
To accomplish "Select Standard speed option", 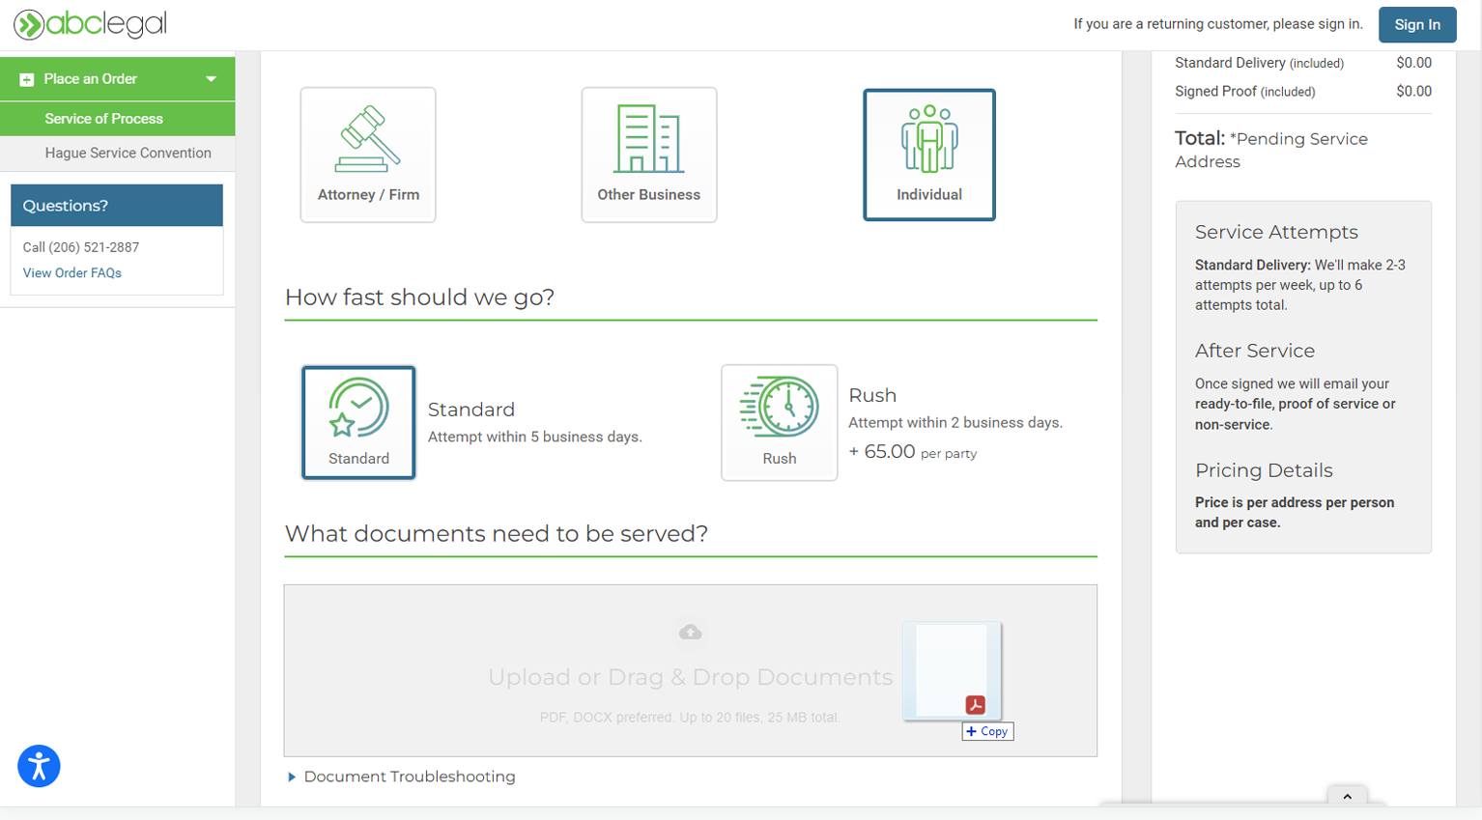I will pos(358,422).
